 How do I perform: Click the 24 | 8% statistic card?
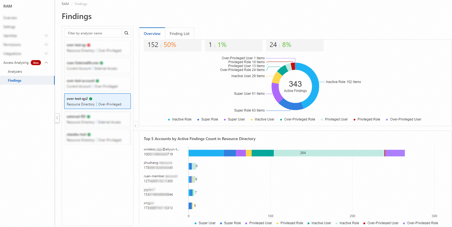point(295,45)
